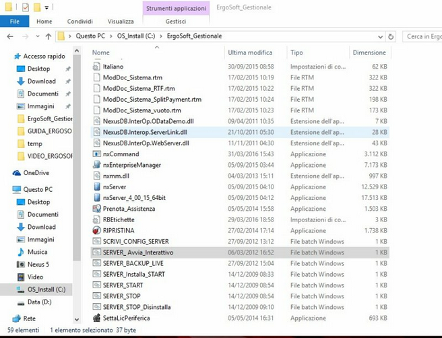Click the new folder quick-access icon
442x338 pixels.
pyautogui.click(x=37, y=7)
